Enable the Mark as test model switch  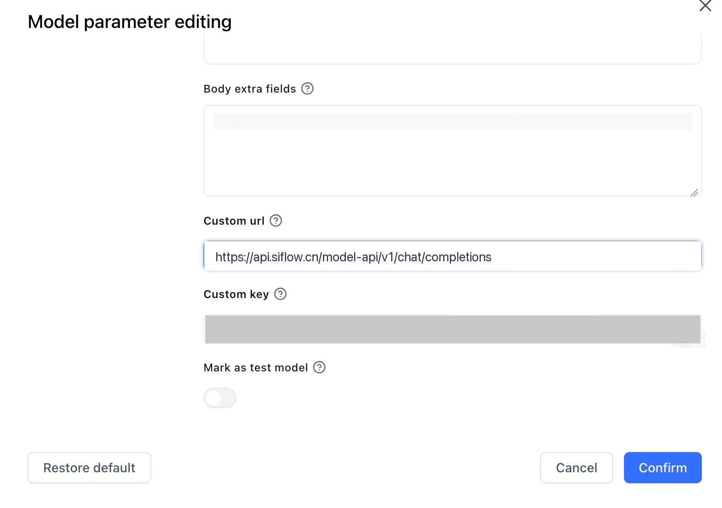click(x=220, y=398)
